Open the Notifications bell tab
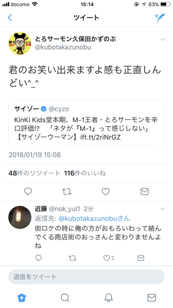 click(x=108, y=298)
